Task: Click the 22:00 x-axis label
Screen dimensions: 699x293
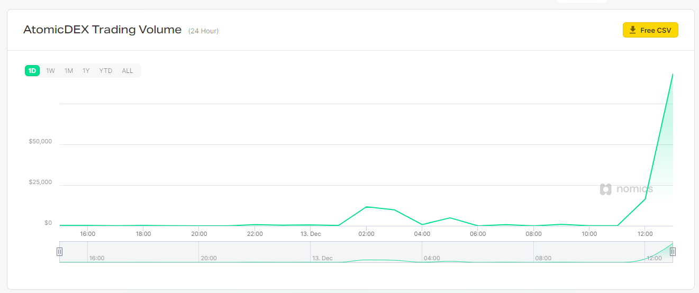Action: point(255,234)
